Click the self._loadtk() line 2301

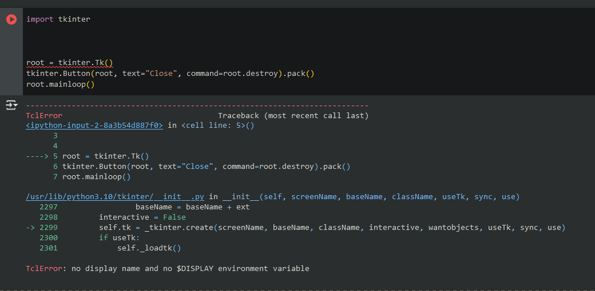(x=149, y=248)
